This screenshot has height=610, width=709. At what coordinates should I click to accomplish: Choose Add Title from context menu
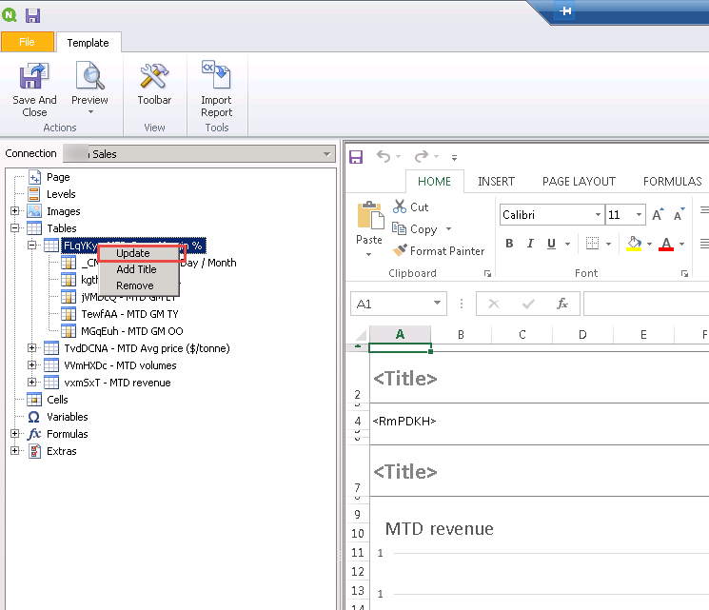138,269
